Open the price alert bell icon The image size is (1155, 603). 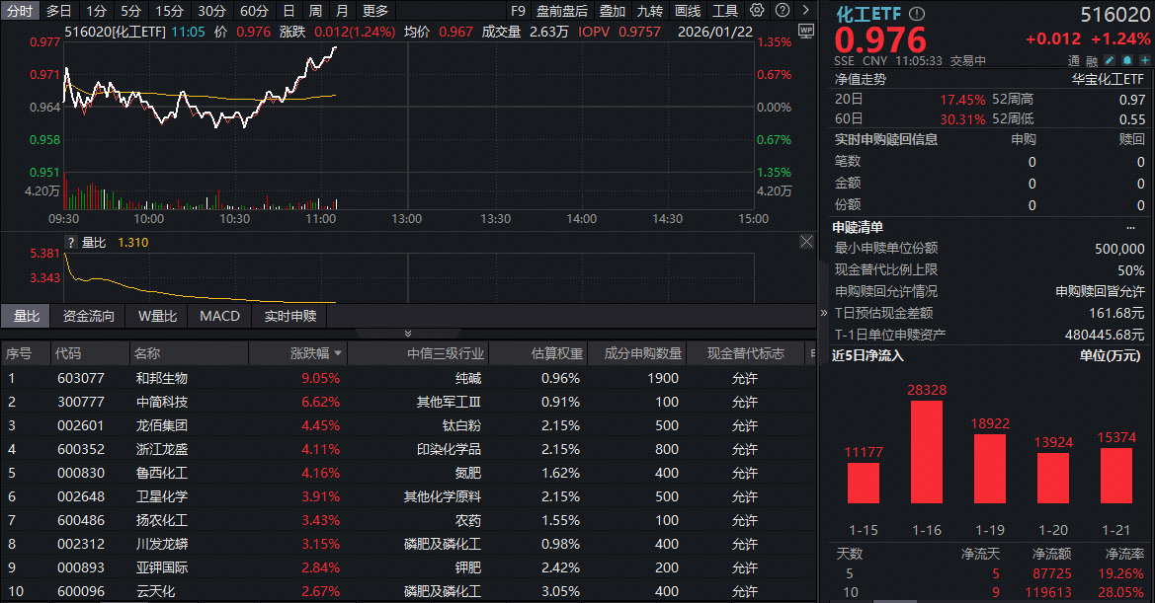tap(1126, 60)
